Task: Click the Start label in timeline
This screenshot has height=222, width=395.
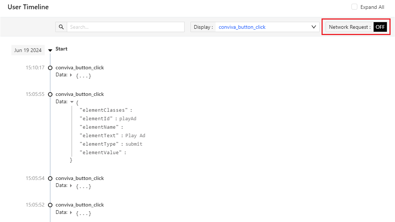Action: [61, 49]
